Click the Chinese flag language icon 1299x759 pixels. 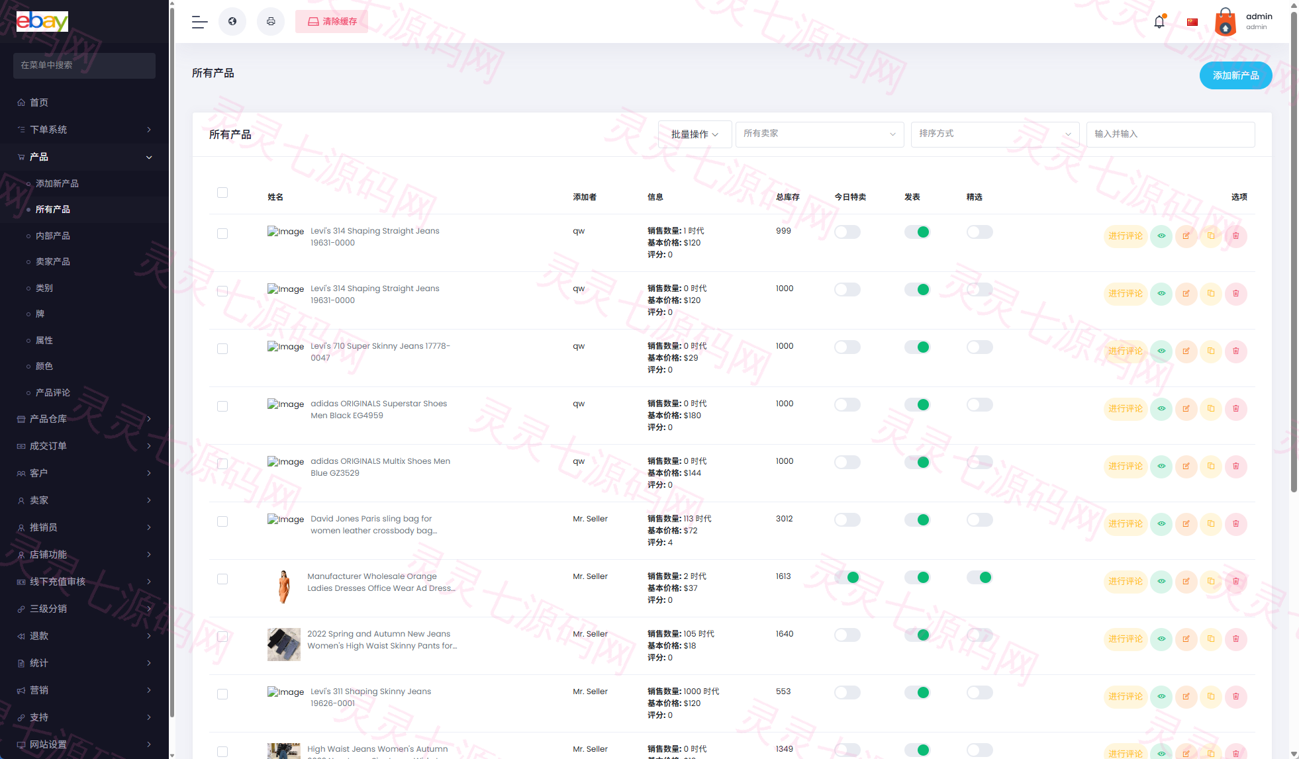pos(1192,22)
